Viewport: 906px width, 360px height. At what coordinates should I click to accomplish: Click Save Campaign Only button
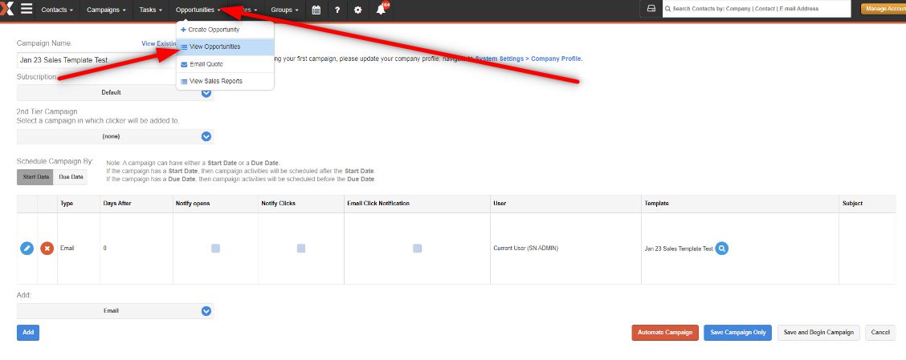point(737,332)
